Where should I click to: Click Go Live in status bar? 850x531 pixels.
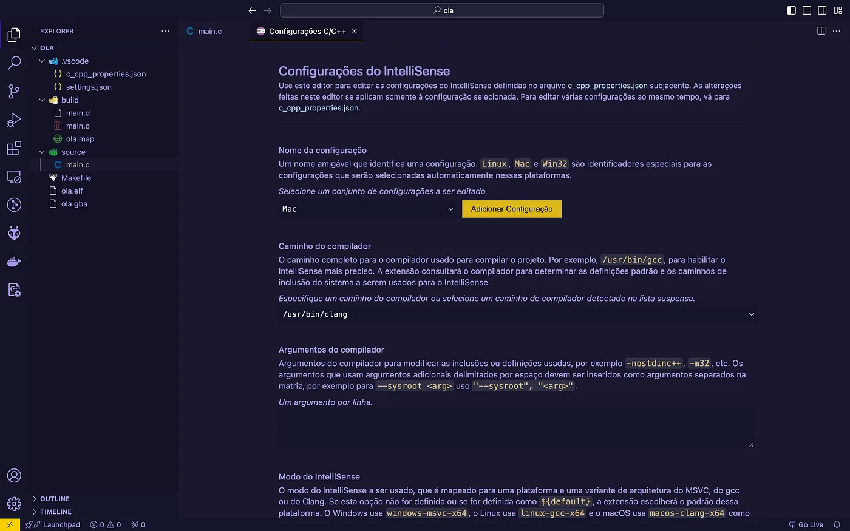[x=806, y=524]
